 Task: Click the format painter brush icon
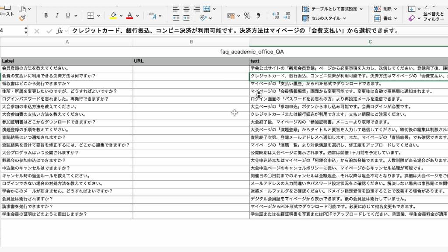pos(22,17)
